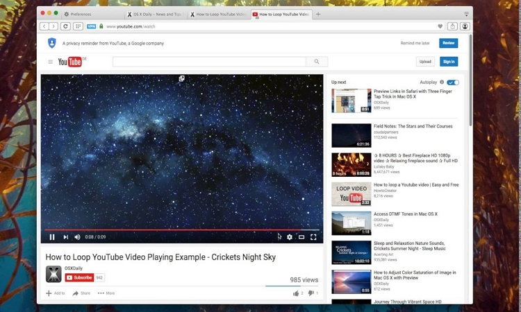Click the page vertical scrollbar
521x312 pixels.
470,80
